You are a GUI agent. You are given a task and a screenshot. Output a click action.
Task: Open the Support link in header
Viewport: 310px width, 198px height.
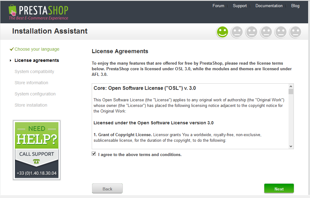pyautogui.click(x=240, y=6)
